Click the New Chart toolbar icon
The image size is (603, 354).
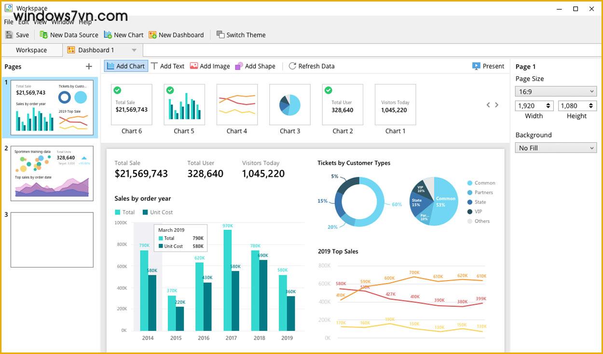point(108,35)
